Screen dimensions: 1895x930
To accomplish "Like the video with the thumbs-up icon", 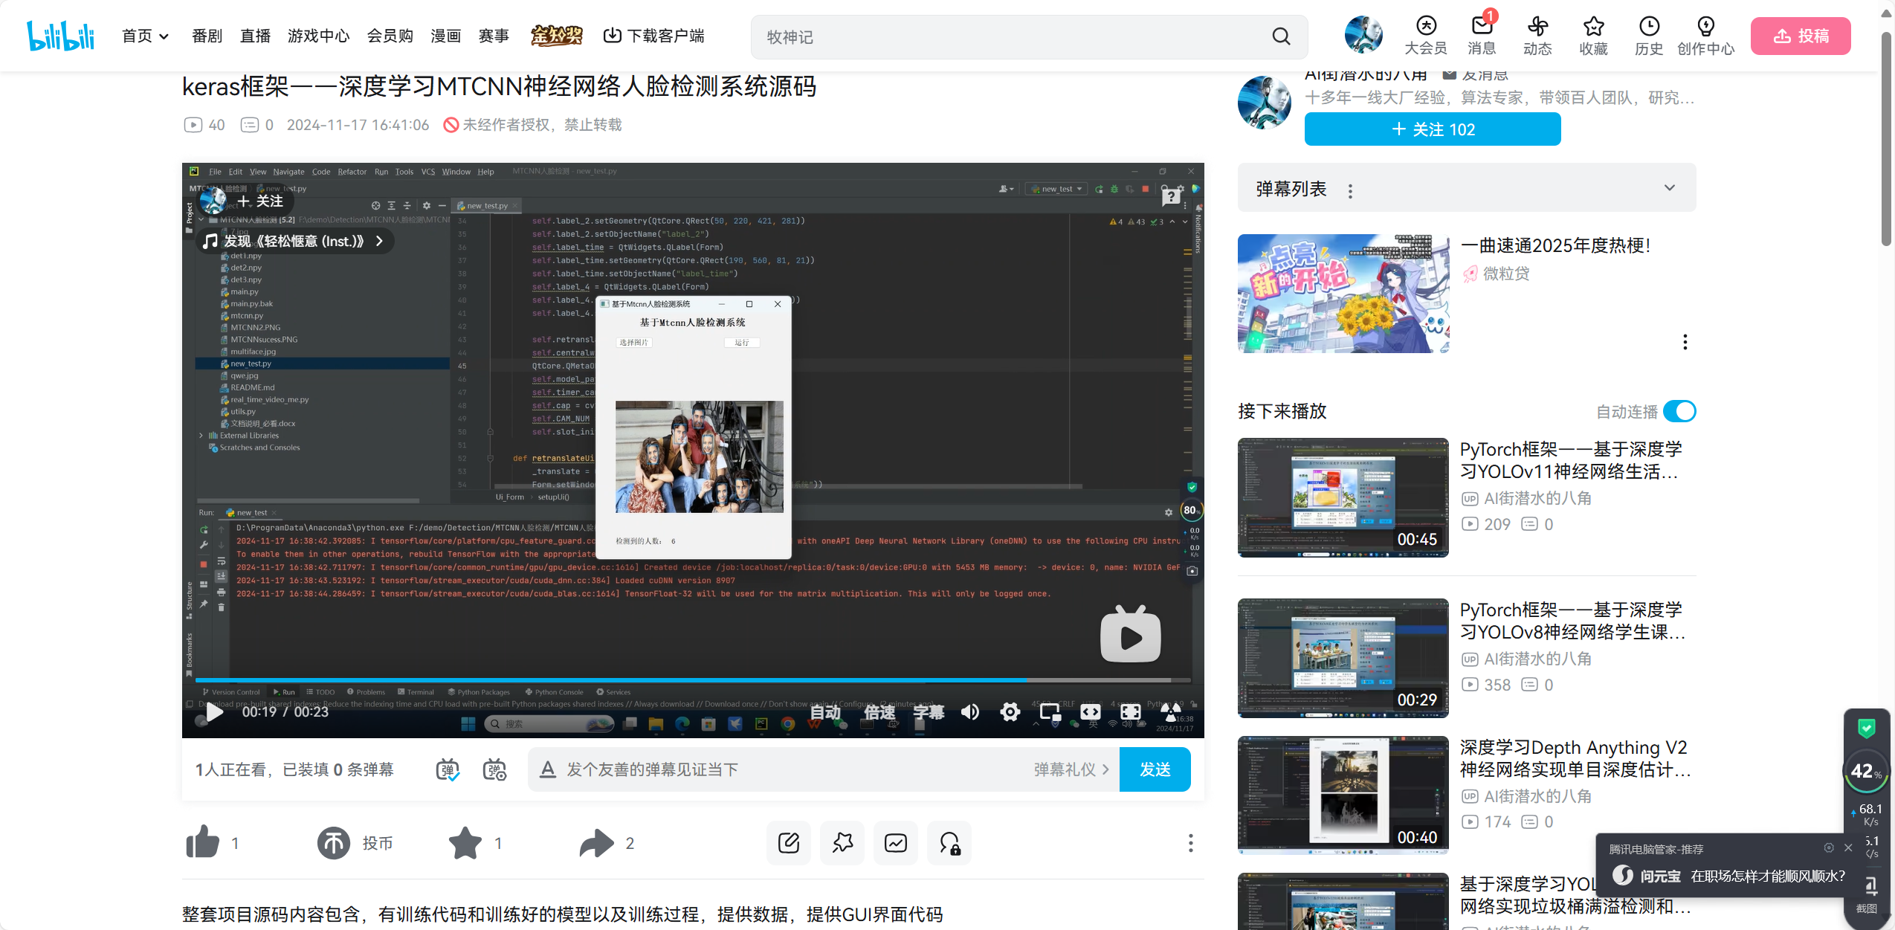I will pos(201,842).
